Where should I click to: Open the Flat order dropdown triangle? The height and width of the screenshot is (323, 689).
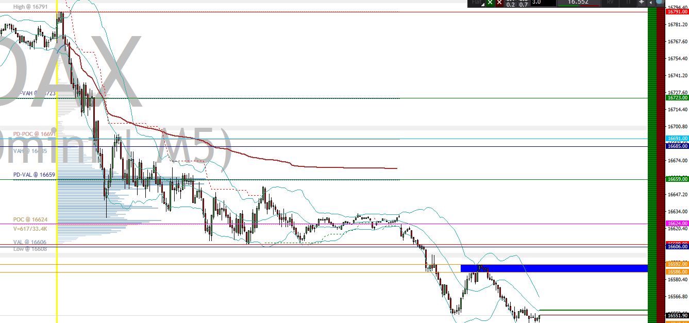(483, 4)
